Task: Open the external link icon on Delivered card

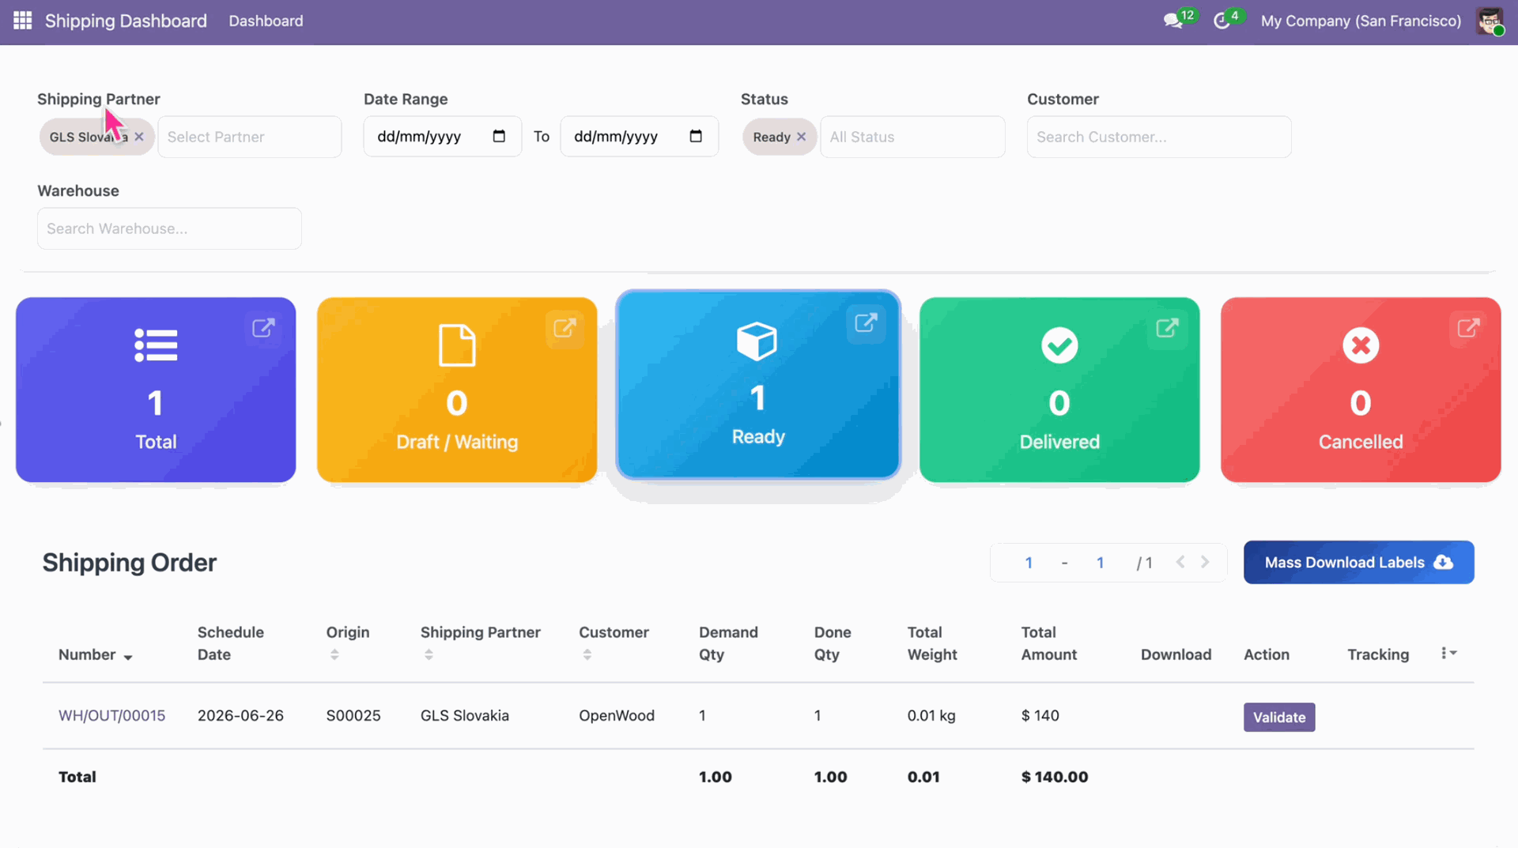Action: [1167, 328]
